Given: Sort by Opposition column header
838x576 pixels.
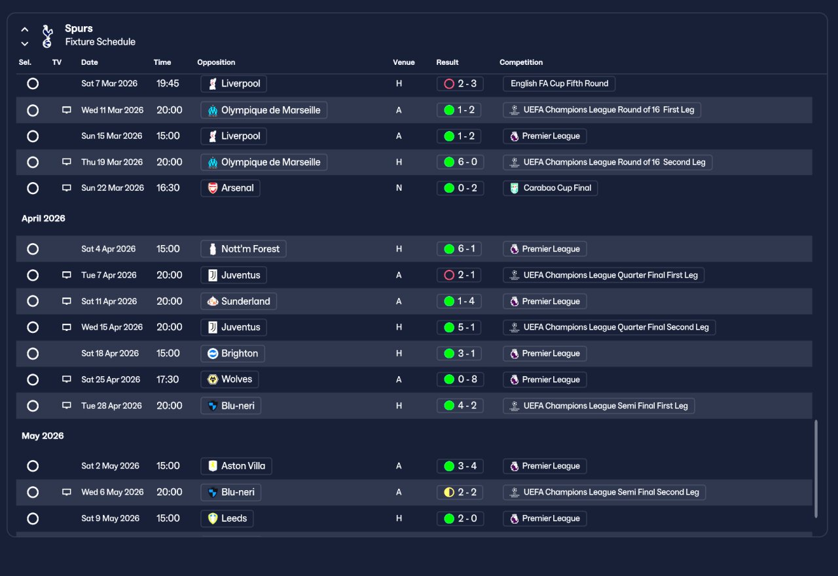Looking at the screenshot, I should coord(216,62).
